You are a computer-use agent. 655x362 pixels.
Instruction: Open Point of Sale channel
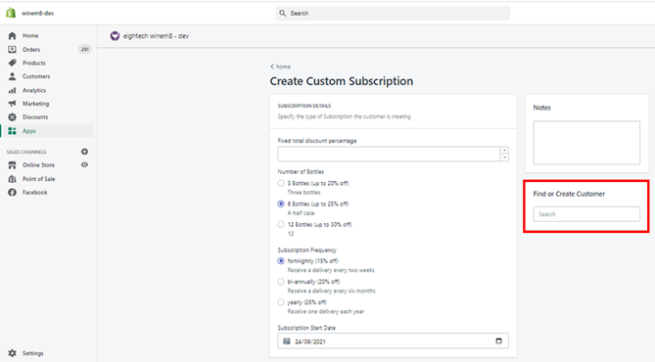[x=39, y=179]
